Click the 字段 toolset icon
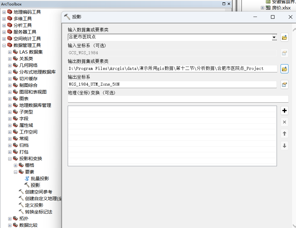The width and height of the screenshot is (296, 228). [x=15, y=118]
